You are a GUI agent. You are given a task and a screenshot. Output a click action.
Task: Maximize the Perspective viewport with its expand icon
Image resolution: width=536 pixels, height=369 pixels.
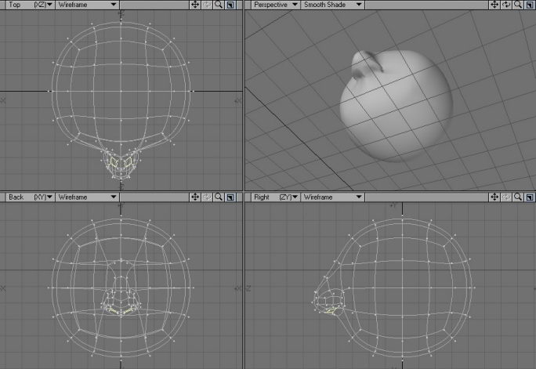click(530, 5)
